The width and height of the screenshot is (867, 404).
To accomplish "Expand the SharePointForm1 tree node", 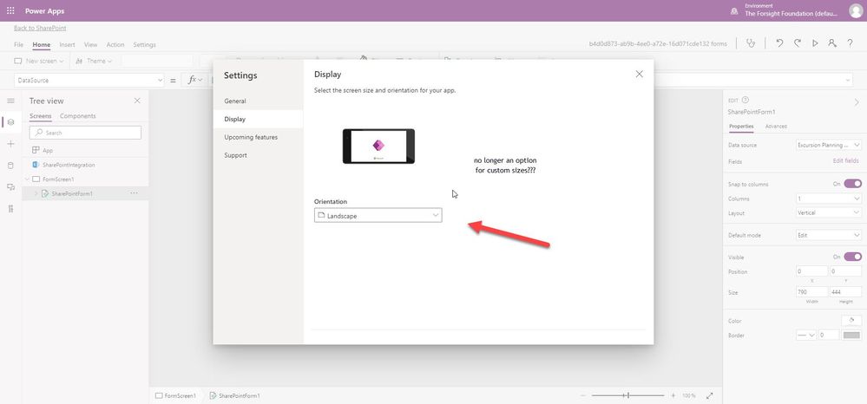I will 36,193.
